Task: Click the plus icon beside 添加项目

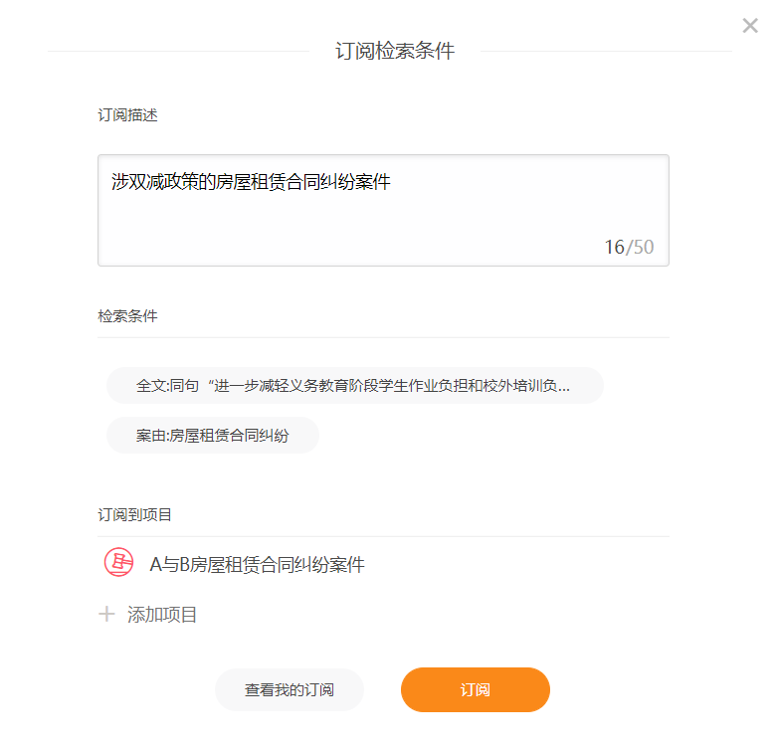Action: click(x=106, y=615)
